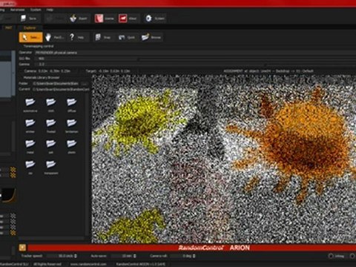
Task: Open the diffuse materials folder
Action: click(72, 105)
